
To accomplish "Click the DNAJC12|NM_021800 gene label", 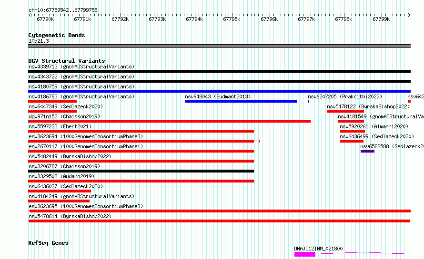I will [x=318, y=249].
